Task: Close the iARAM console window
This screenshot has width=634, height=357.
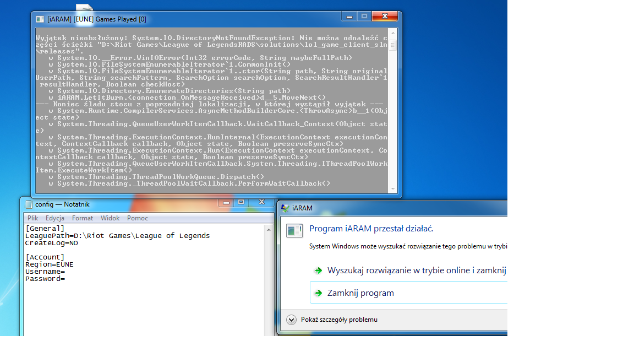Action: click(385, 16)
